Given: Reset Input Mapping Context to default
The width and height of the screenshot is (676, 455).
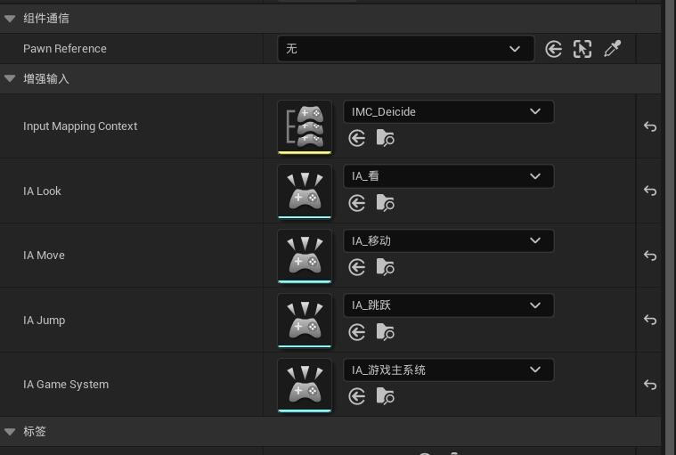Looking at the screenshot, I should click(650, 126).
